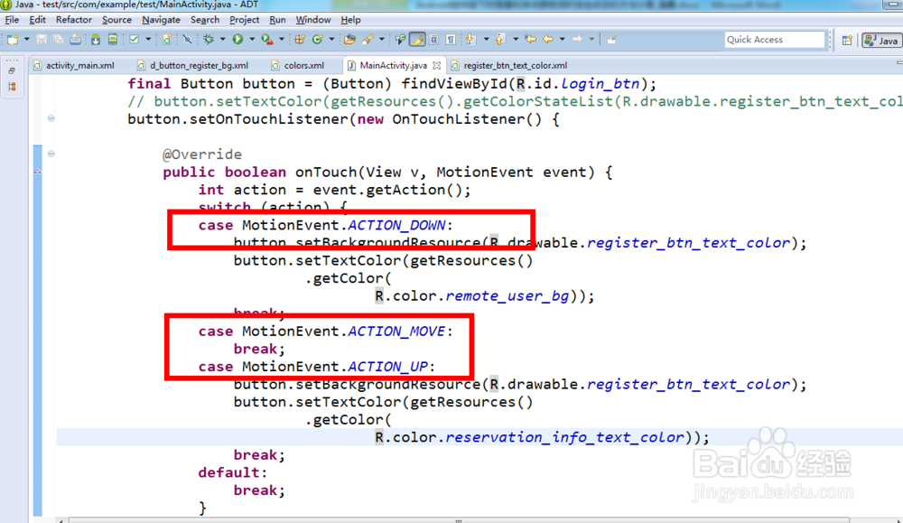Click the ACTION_DOWN constant in code
The height and width of the screenshot is (523, 903).
pos(396,225)
